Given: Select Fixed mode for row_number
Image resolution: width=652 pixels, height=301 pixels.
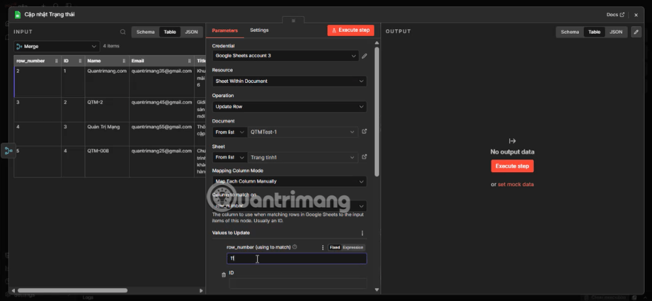Looking at the screenshot, I should tap(334, 248).
